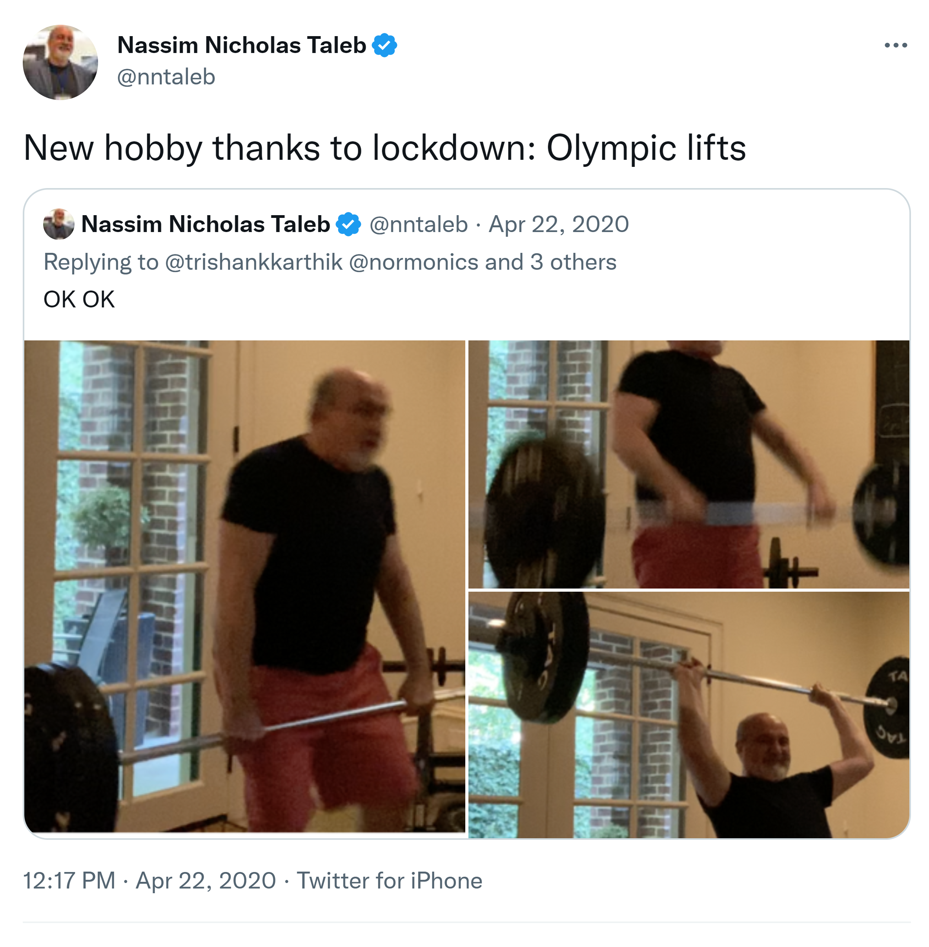
Task: Open the main author name Nassim Nicholas Taleb
Action: (x=242, y=46)
